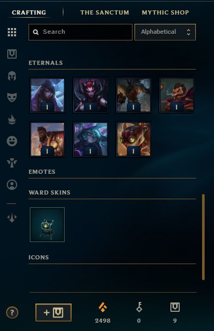Click the add chest plus button
Screen dimensions: 214x331
click(x=53, y=312)
